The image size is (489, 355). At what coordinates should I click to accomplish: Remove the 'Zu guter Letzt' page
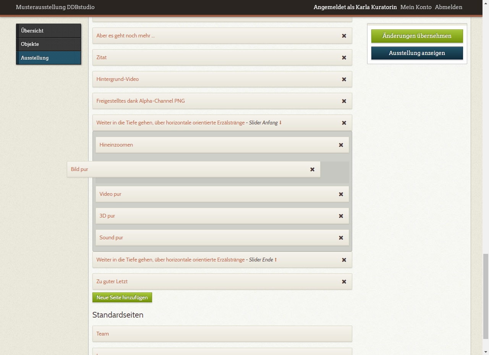(344, 282)
